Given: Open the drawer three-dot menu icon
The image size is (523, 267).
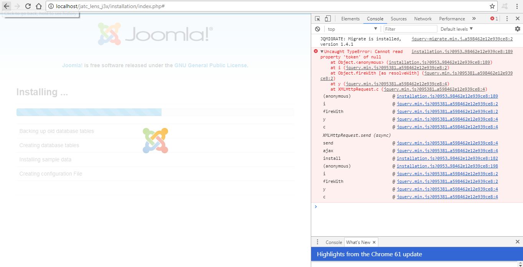Looking at the screenshot, I should tap(317, 242).
